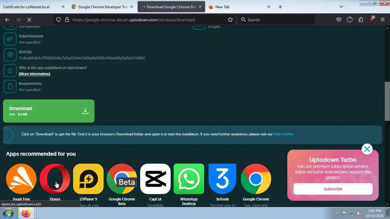Image resolution: width=390 pixels, height=219 pixels.
Task: Click the tracking protection shield icon
Action: [58, 19]
